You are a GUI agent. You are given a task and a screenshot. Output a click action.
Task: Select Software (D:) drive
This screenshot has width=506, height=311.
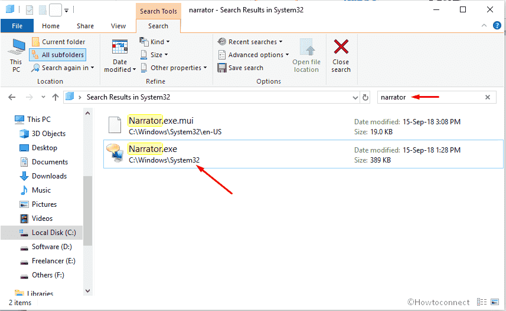(45, 247)
